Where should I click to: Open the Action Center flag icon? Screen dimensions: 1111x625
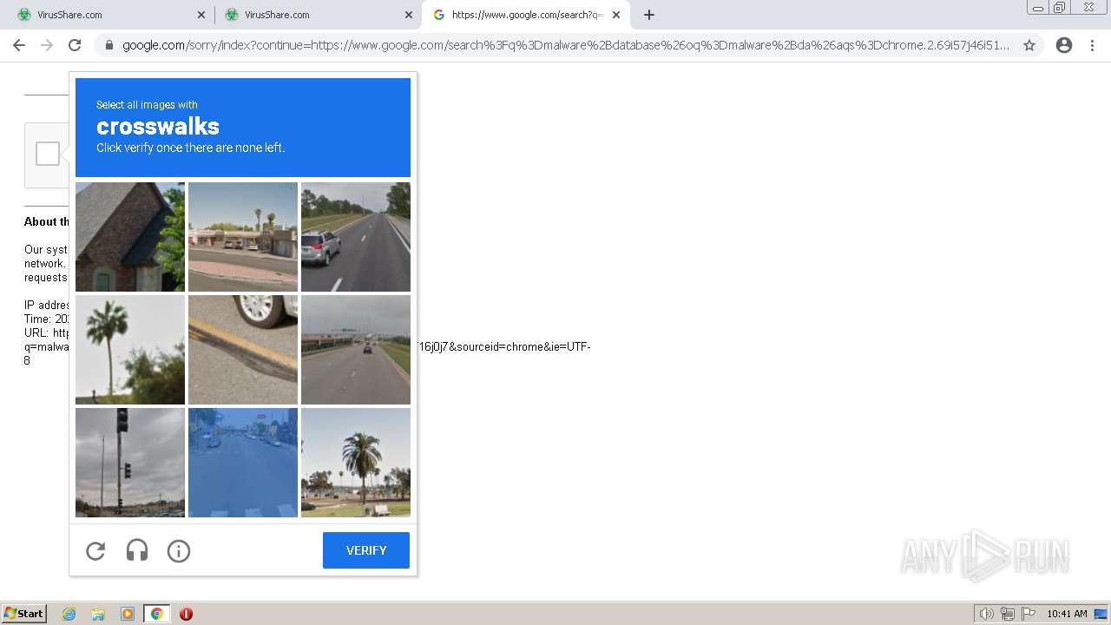[1029, 614]
